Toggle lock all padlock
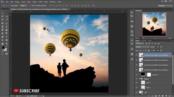This screenshot has height=97, width=174. [149, 51]
